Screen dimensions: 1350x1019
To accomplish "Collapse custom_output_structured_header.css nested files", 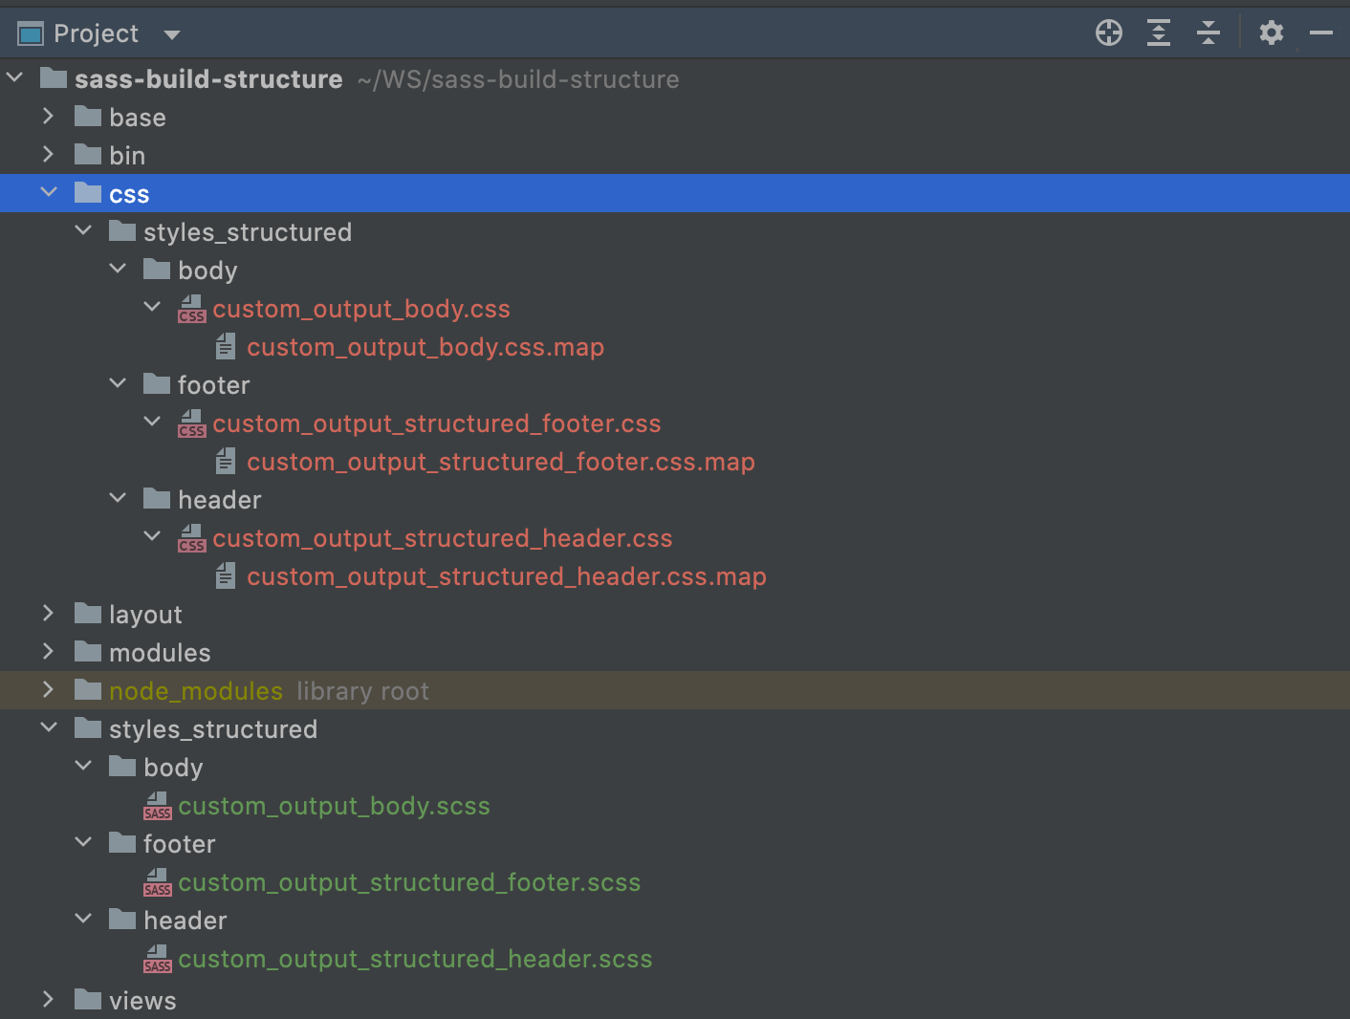I will tap(151, 536).
